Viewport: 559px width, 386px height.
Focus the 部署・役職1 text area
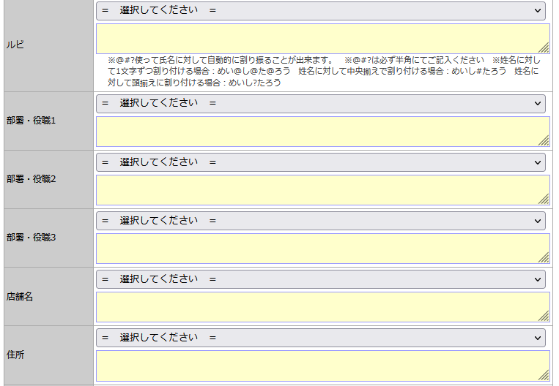pos(322,132)
